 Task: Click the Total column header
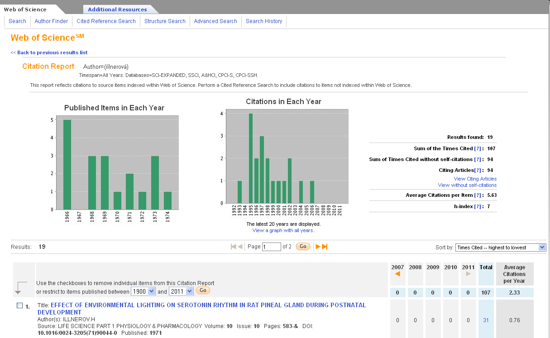(x=486, y=267)
